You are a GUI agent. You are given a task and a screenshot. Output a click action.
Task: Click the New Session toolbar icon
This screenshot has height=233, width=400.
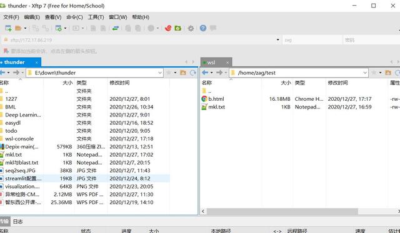[x=8, y=28]
